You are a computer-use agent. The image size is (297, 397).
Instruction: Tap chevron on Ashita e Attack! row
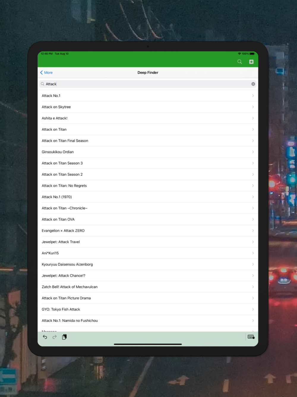(x=253, y=118)
